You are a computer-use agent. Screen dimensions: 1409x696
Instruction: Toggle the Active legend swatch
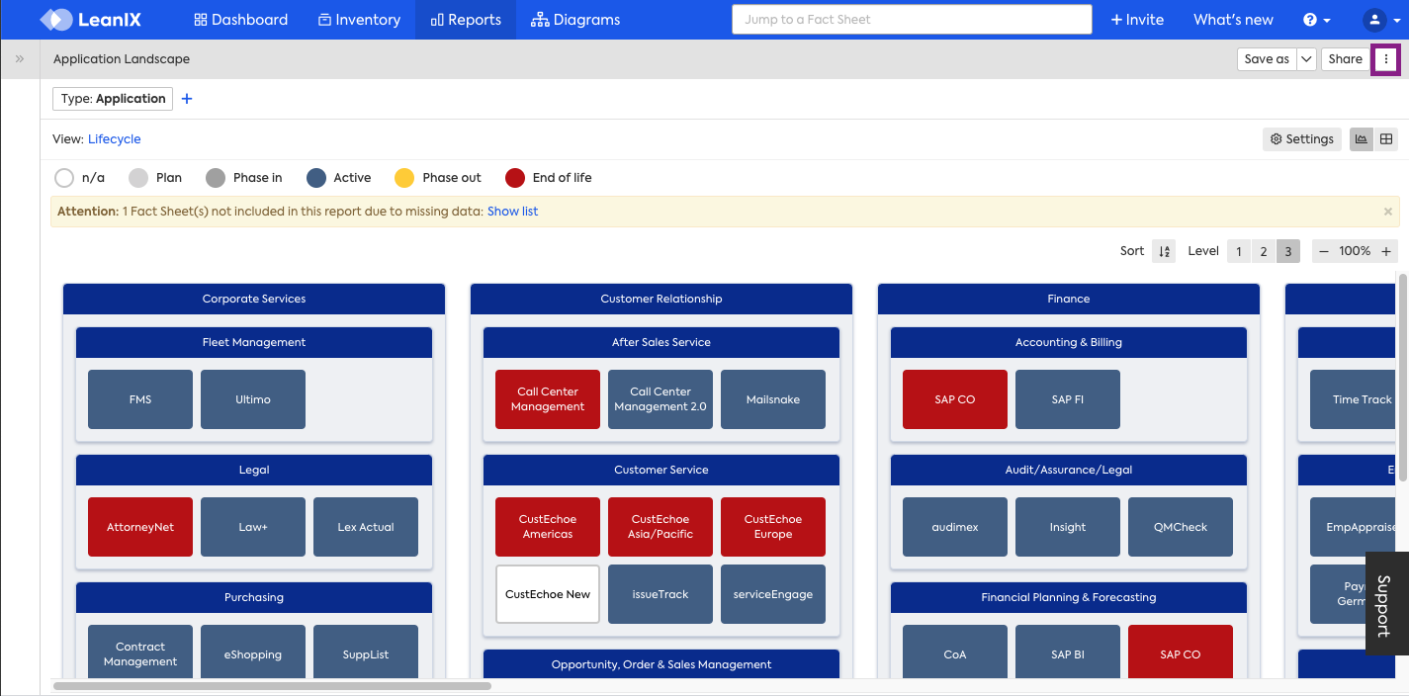(x=316, y=178)
